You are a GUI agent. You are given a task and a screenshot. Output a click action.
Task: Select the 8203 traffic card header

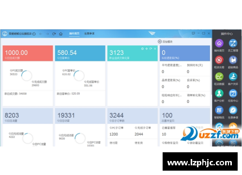[x=28, y=116]
